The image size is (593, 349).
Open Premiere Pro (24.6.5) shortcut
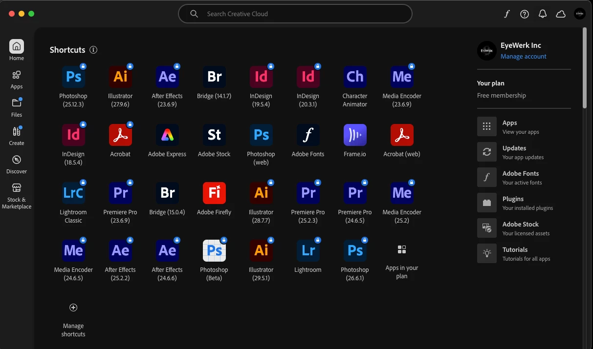355,193
